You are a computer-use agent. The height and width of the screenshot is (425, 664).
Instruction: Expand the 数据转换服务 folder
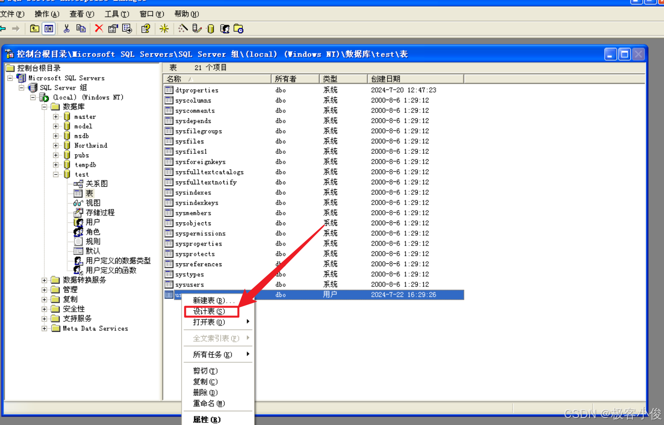pyautogui.click(x=44, y=280)
